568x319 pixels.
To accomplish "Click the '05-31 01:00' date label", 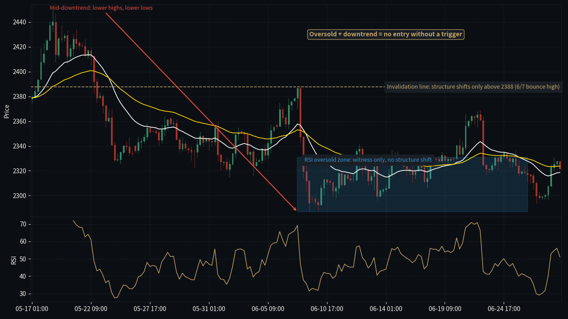I will [209, 309].
